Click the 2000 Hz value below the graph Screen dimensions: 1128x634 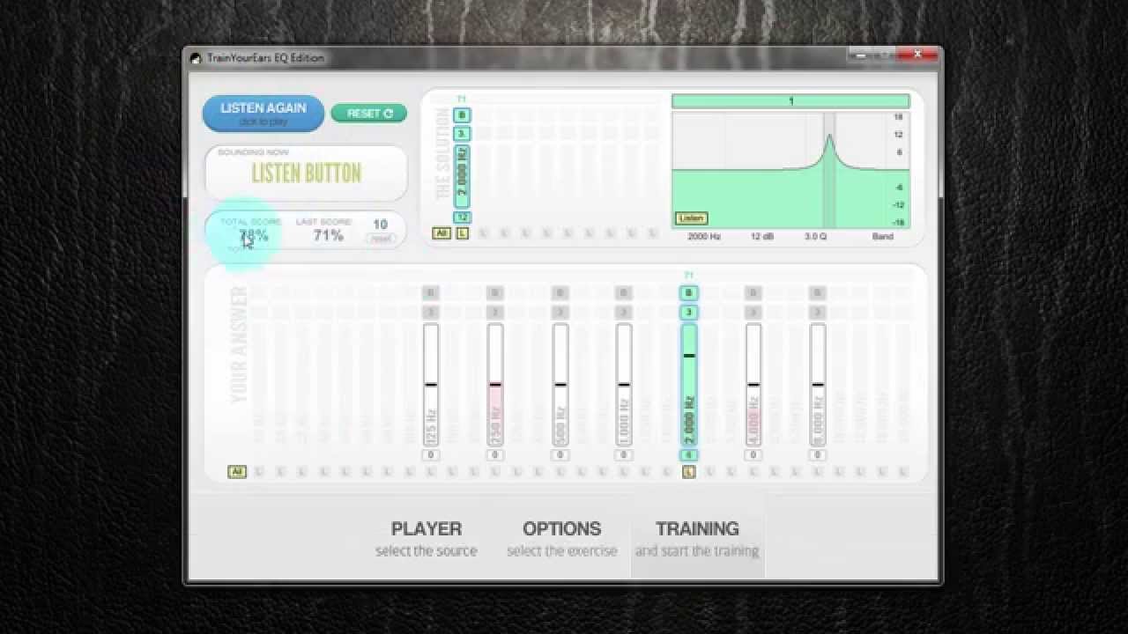[704, 237]
